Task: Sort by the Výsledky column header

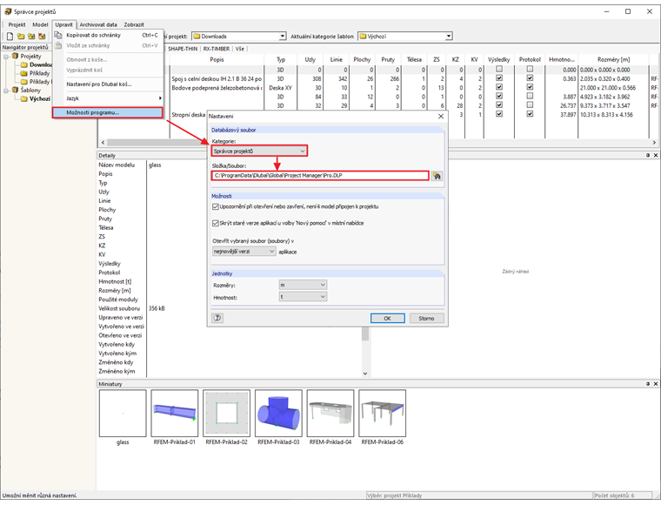Action: point(499,59)
